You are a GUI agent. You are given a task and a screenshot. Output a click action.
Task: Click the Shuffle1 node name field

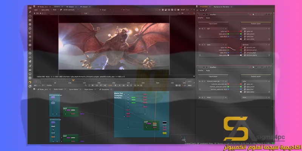tap(229, 14)
